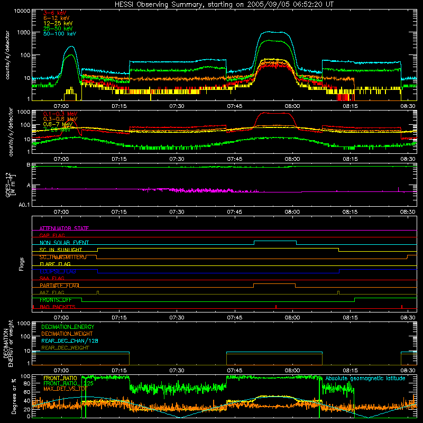Image resolution: width=423 pixels, height=423 pixels.
Task: Select the PARTICLE_FLAG label
Action: [59, 285]
